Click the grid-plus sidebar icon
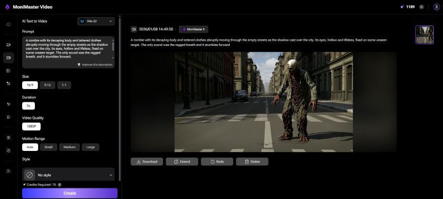 coord(8,138)
